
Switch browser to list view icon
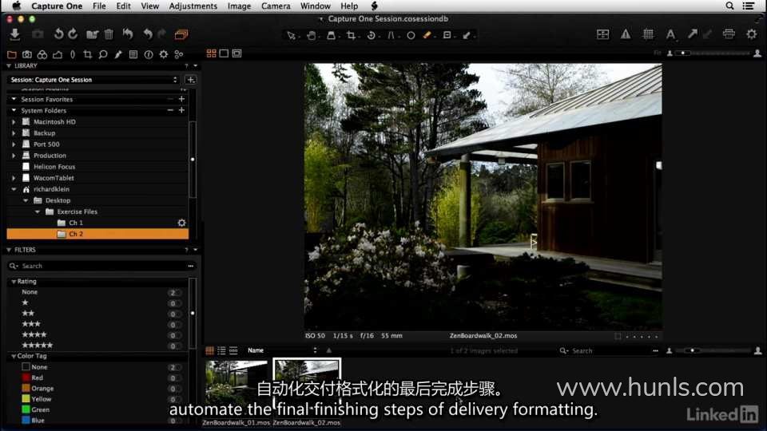(x=221, y=350)
